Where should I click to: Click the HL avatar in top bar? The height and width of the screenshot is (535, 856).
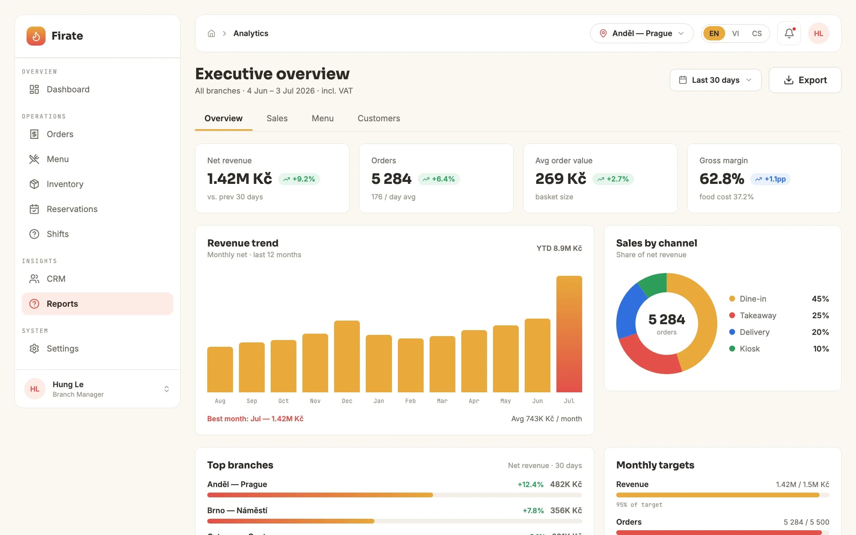[x=818, y=33]
